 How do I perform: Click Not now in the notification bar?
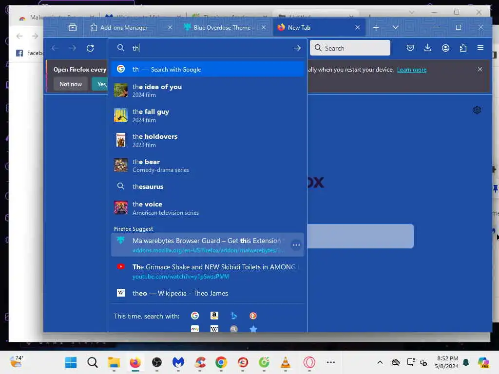tap(71, 84)
